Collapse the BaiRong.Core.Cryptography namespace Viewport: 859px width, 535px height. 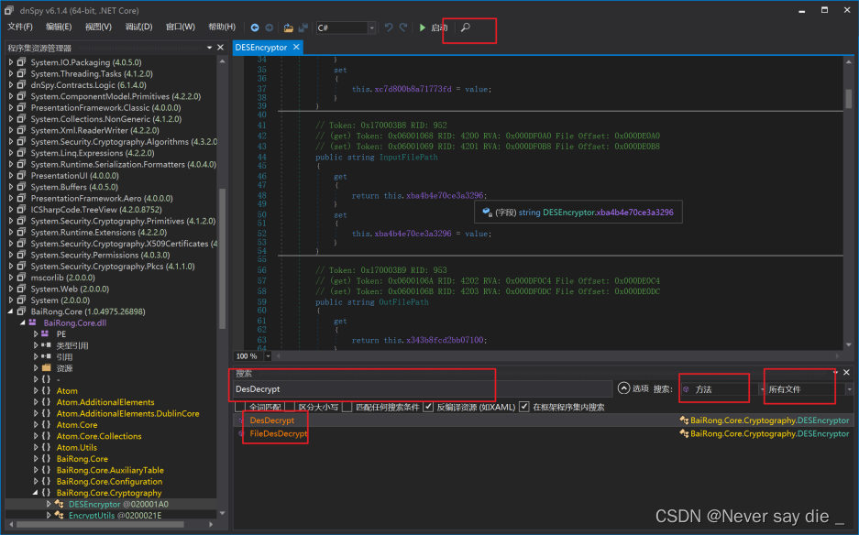pos(36,493)
